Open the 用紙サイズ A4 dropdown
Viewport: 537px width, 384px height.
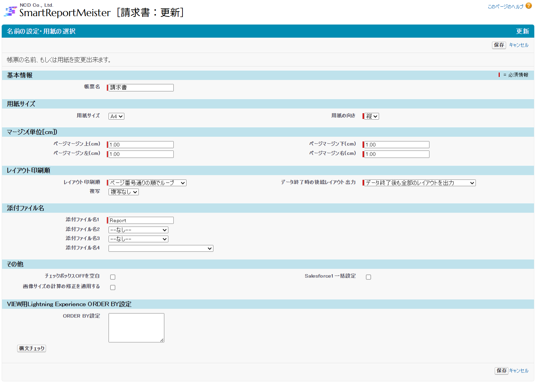pyautogui.click(x=116, y=117)
